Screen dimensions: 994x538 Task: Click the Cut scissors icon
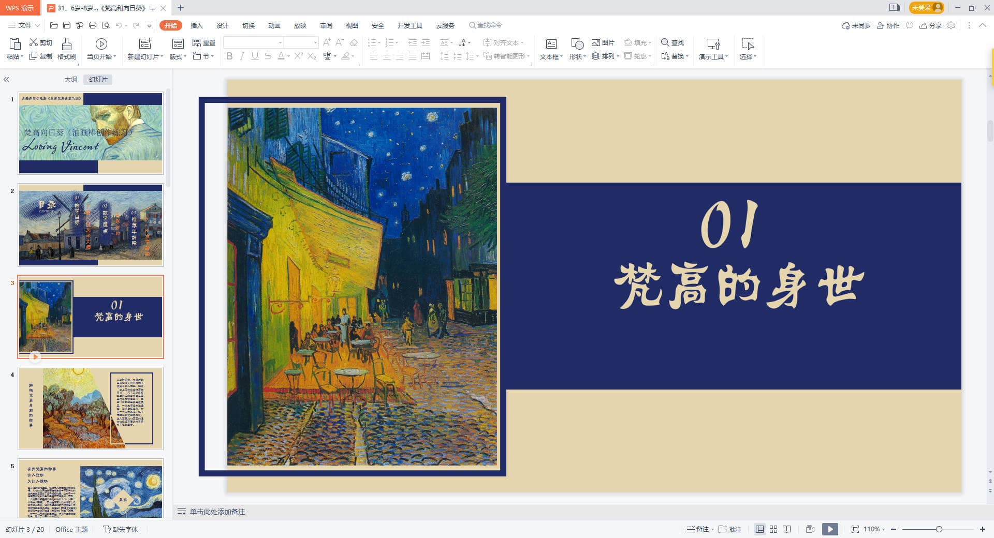click(34, 42)
